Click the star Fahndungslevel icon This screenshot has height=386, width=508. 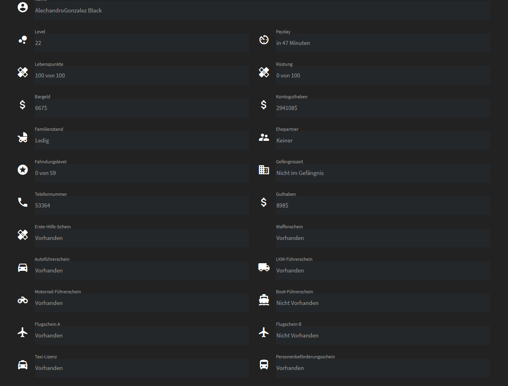23,170
